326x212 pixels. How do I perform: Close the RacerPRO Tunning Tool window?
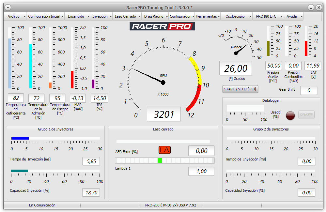coord(319,8)
